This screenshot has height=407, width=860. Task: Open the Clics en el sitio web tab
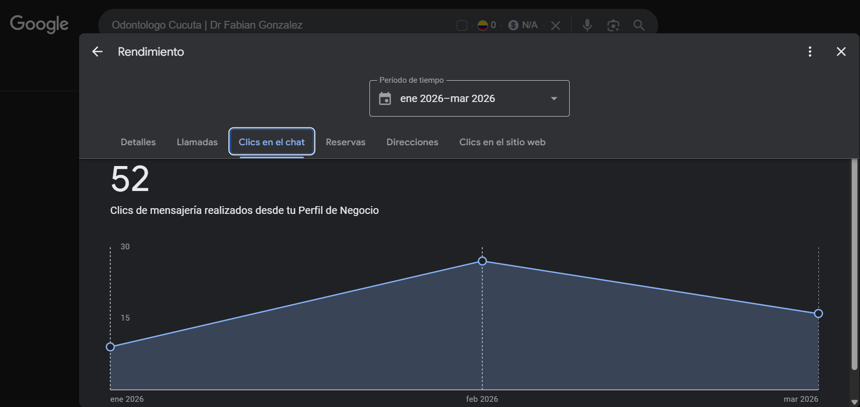(x=502, y=142)
